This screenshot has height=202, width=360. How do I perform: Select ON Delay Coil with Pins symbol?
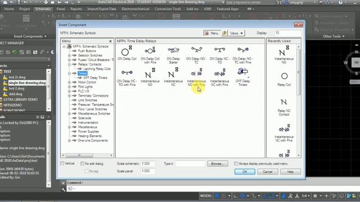[150, 54]
